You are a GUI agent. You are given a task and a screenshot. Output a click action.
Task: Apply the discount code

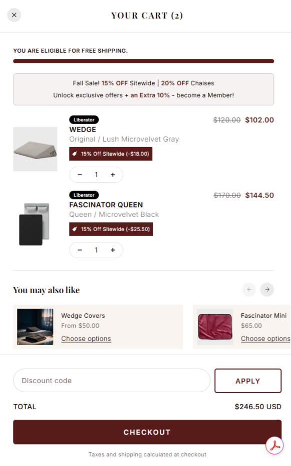pyautogui.click(x=248, y=381)
